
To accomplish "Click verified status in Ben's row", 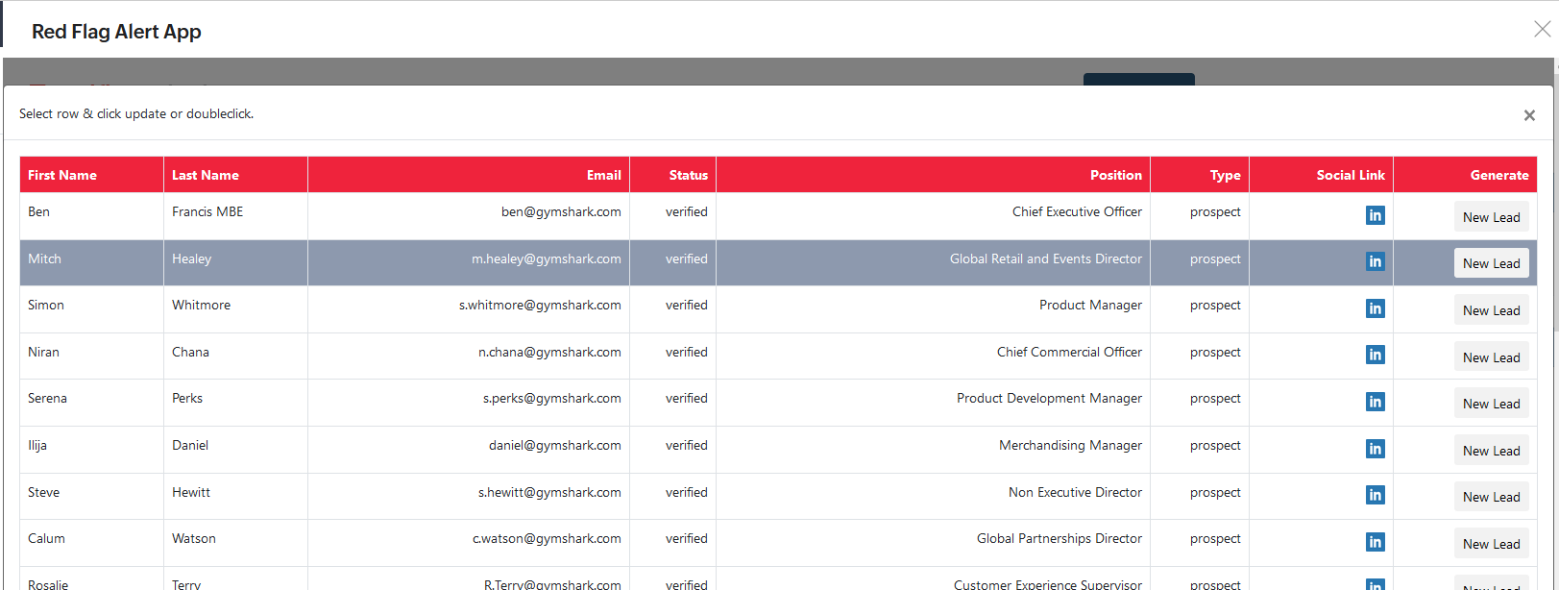I will point(686,211).
